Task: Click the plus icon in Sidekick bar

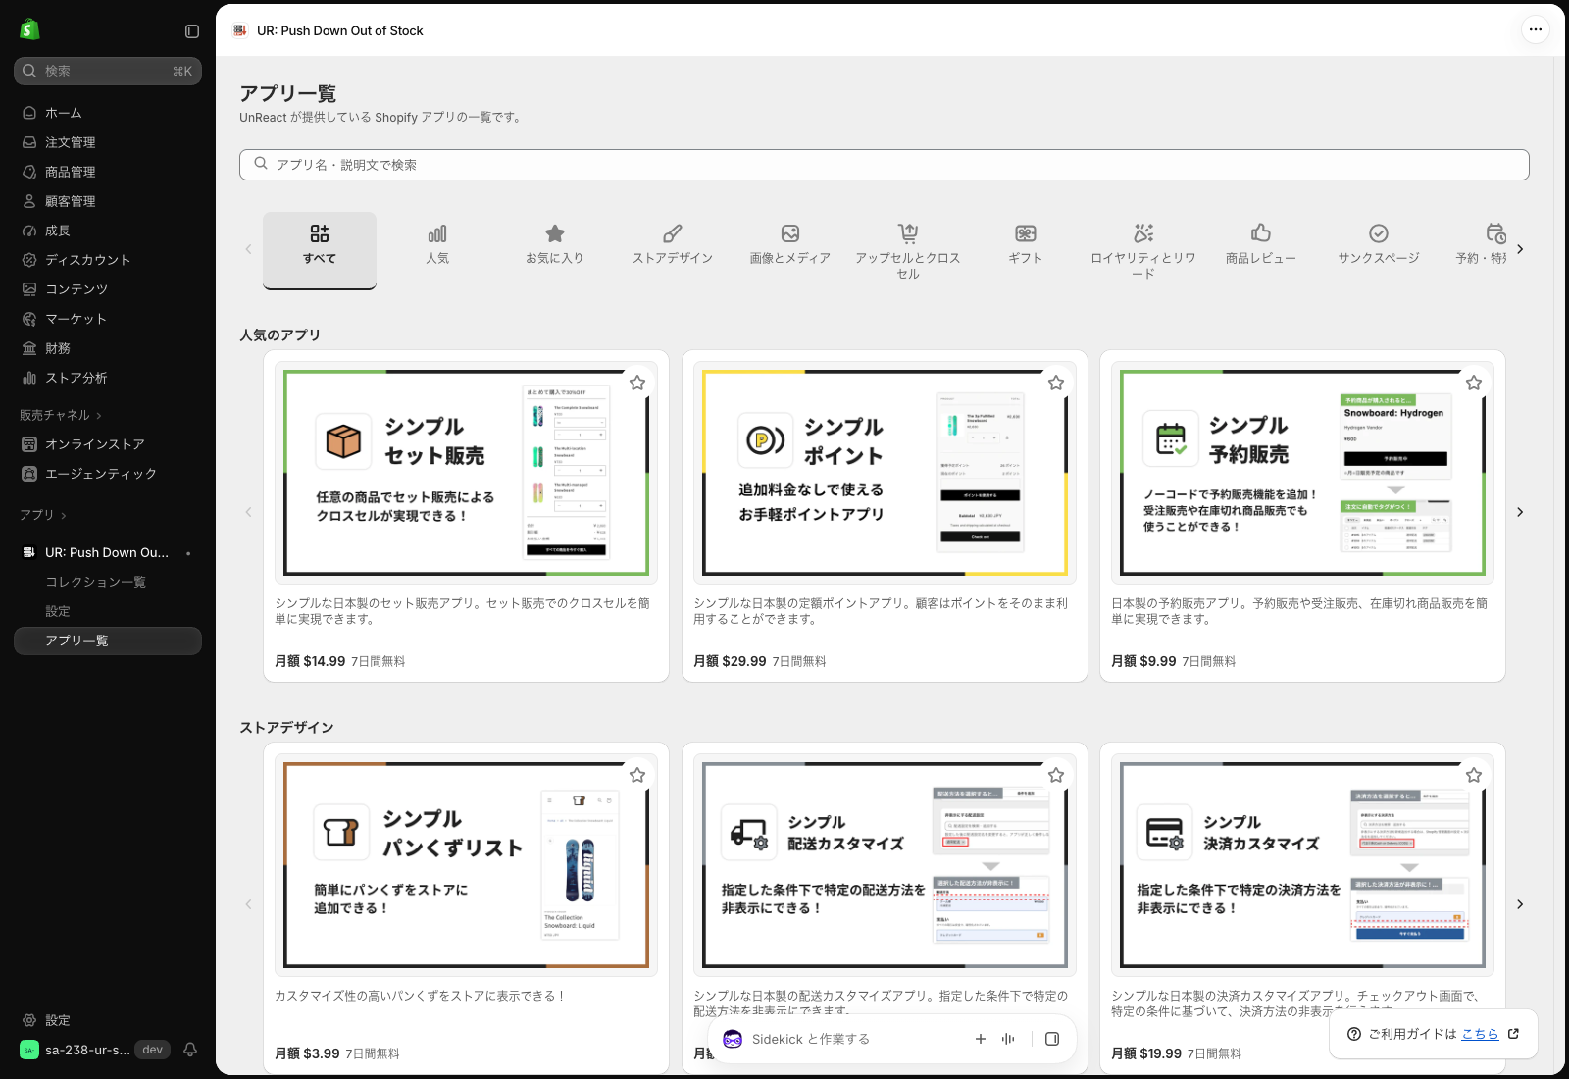Action: (981, 1039)
